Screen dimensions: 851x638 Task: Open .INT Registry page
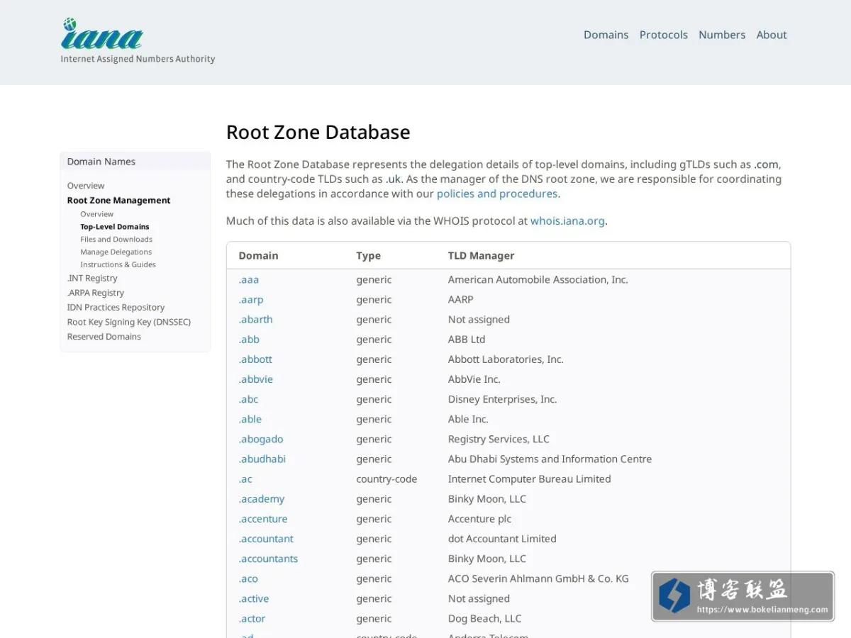pyautogui.click(x=92, y=279)
